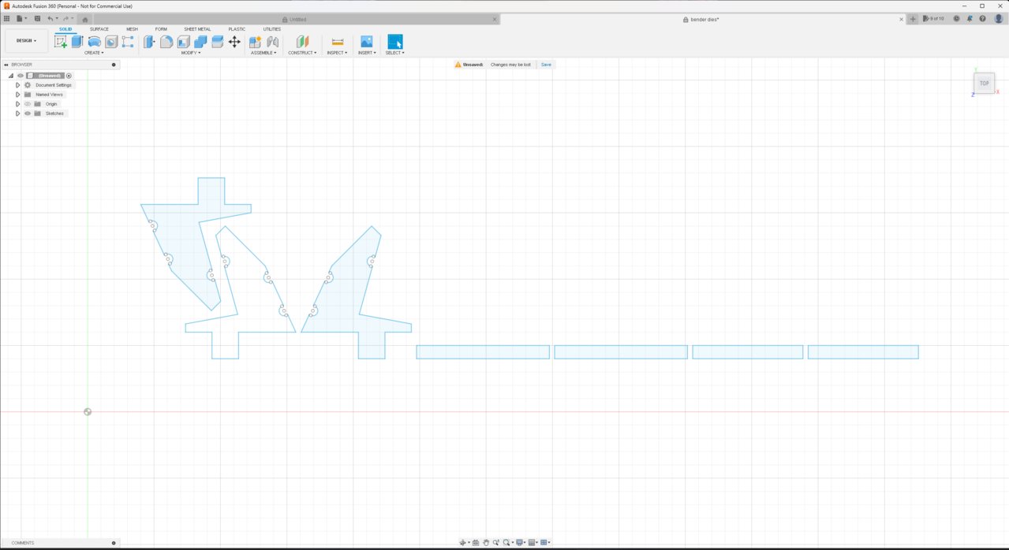Open the data panel grid icon
The width and height of the screenshot is (1009, 550).
[x=7, y=18]
